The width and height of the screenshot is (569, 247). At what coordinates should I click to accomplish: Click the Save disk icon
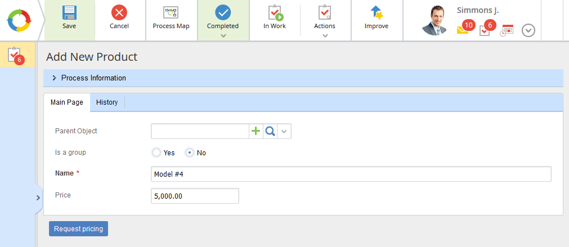tap(69, 14)
